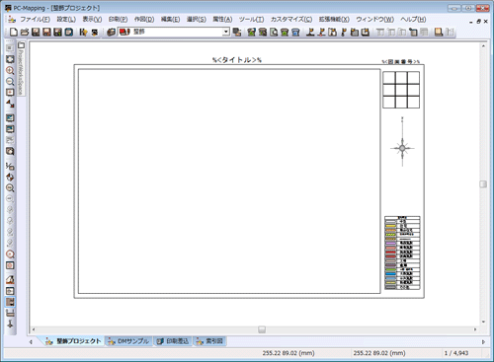Select the Zoom In magnifier tool
Screen dimensions: 494x362
[10, 70]
